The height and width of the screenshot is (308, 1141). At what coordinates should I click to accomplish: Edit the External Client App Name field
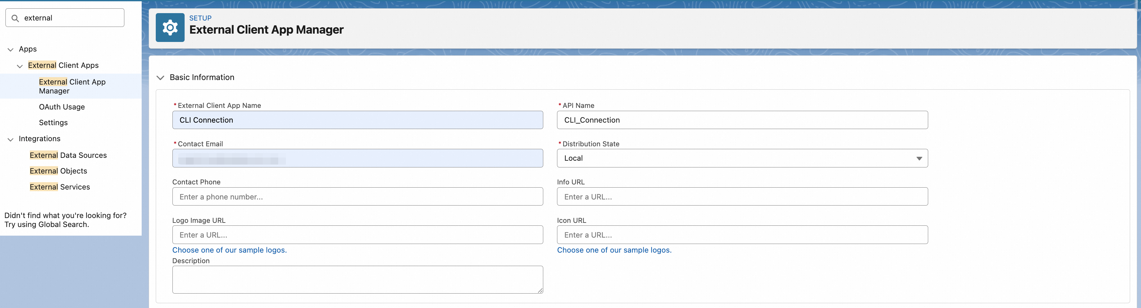click(357, 120)
